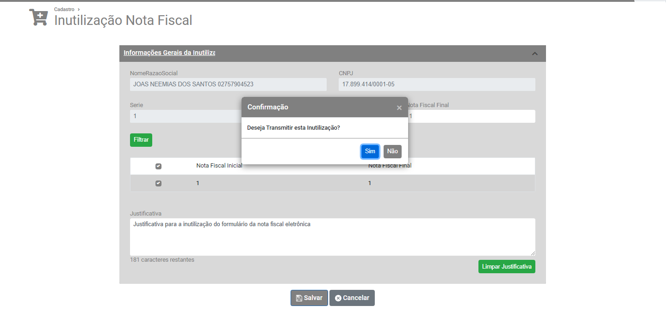Click the shopping cart icon beside the page title
The width and height of the screenshot is (670, 312).
38,17
